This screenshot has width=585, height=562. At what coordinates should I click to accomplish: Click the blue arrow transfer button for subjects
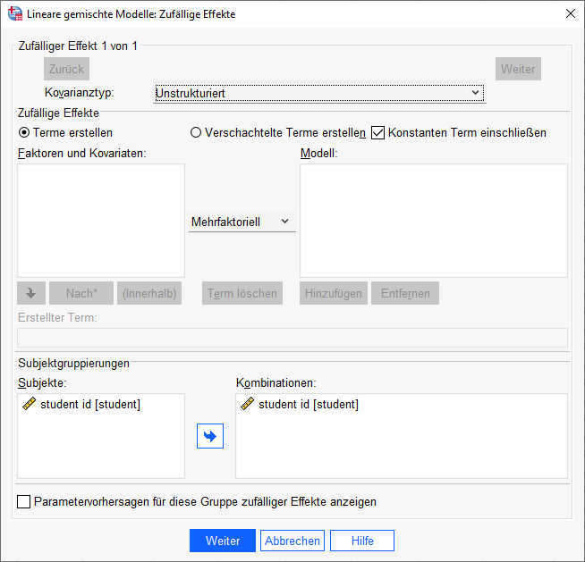[210, 436]
